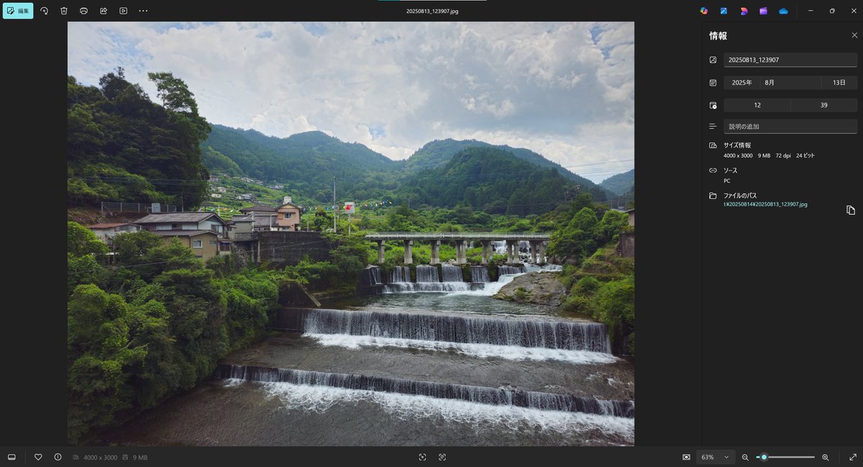The width and height of the screenshot is (863, 467).
Task: Open the 63% zoom level dropdown
Action: point(716,457)
